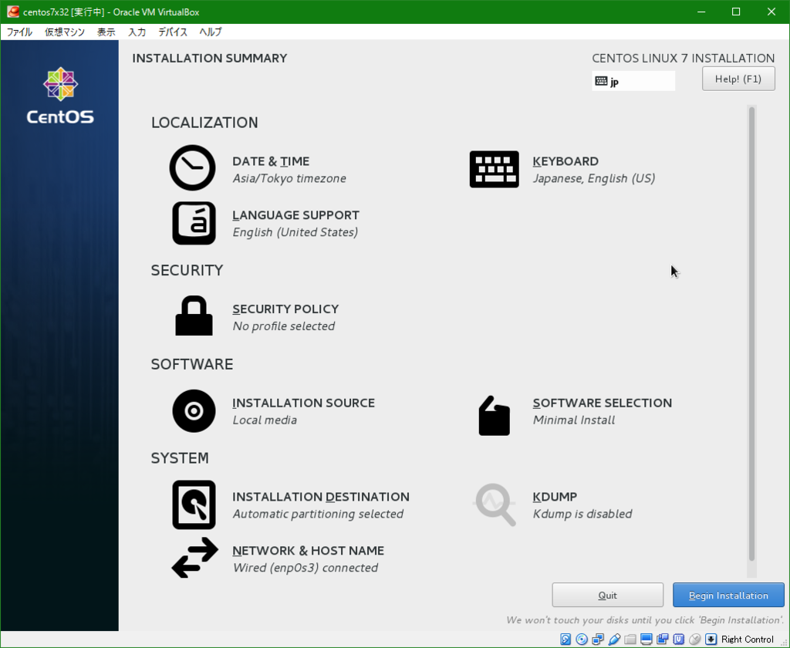Open NETWORK & HOST NAME label
This screenshot has height=648, width=790.
pyautogui.click(x=308, y=551)
